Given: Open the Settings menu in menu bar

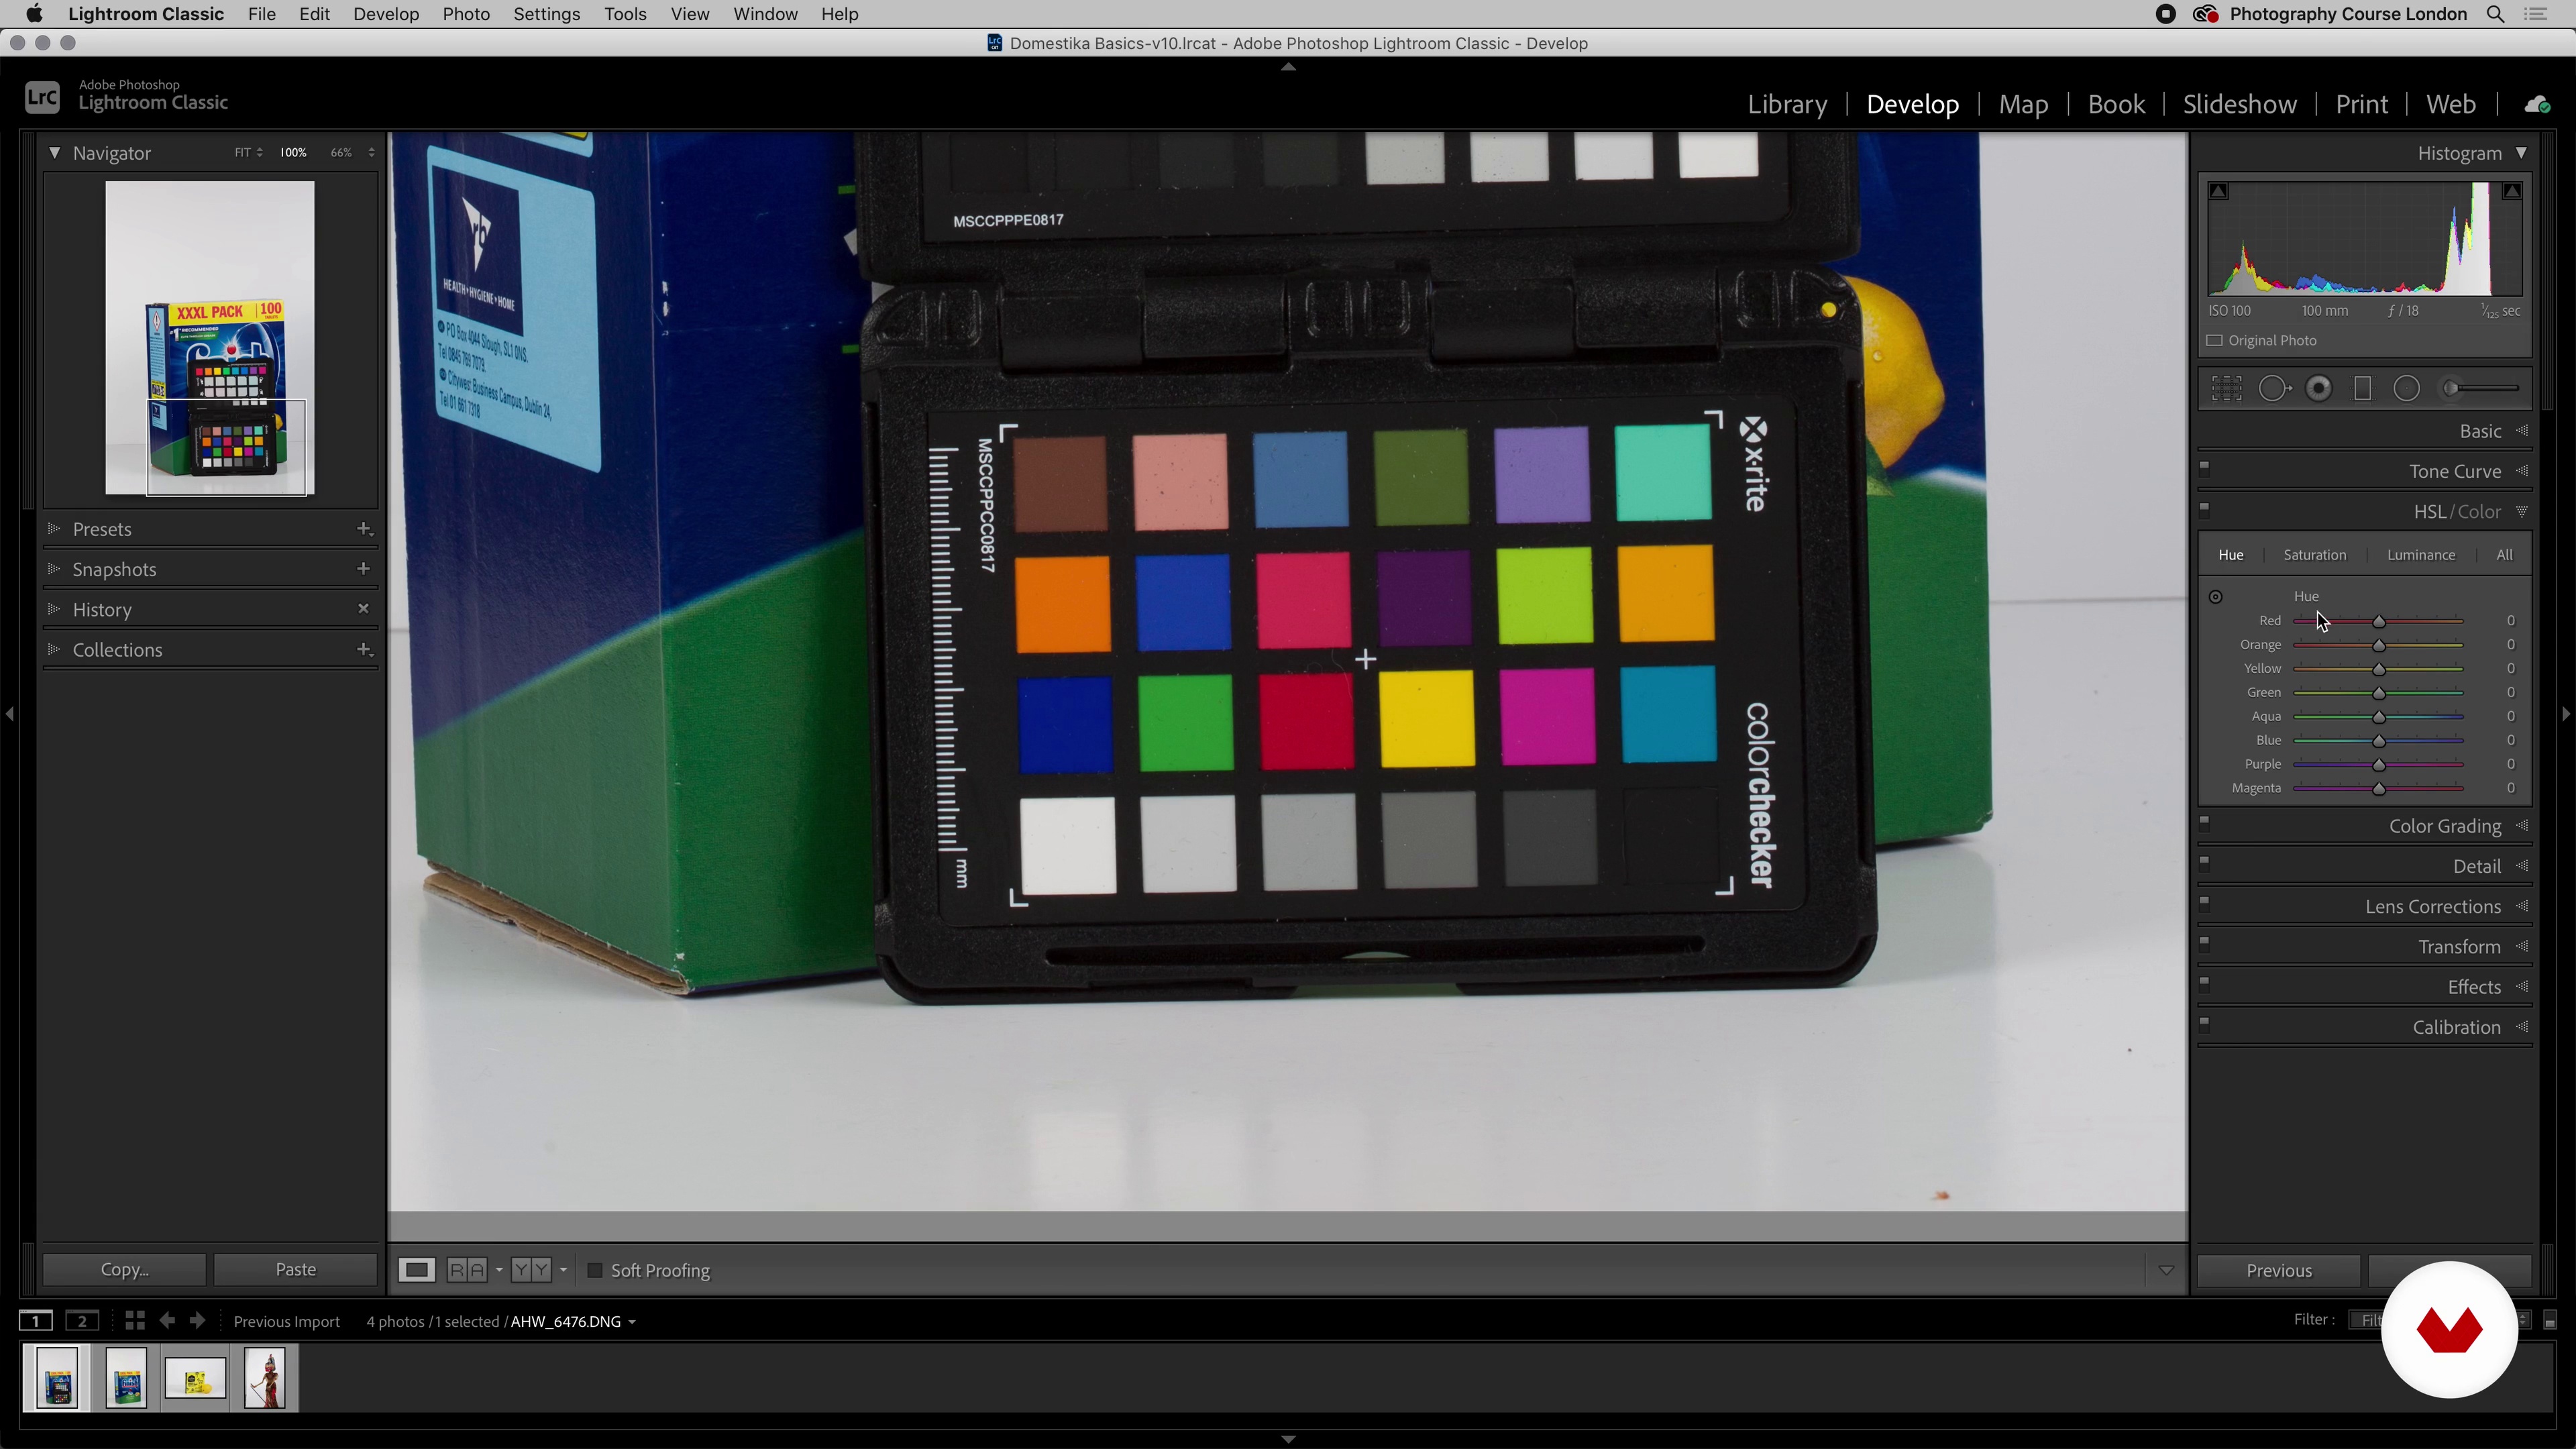Looking at the screenshot, I should pyautogui.click(x=547, y=14).
